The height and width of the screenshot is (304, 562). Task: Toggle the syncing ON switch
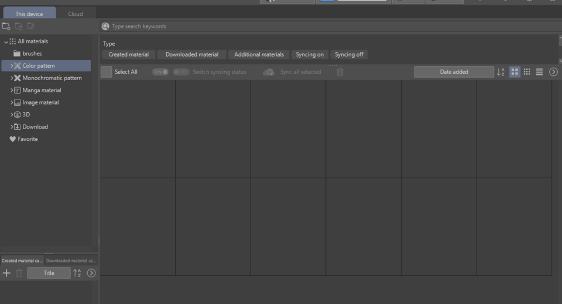(160, 72)
